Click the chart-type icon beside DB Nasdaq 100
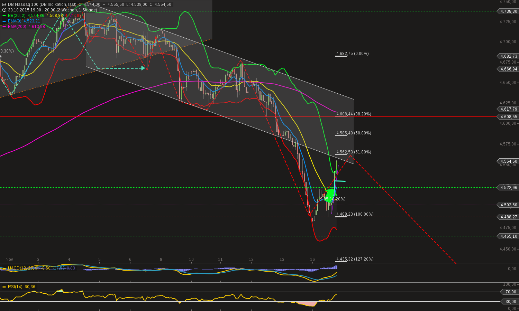 (x=4, y=4)
